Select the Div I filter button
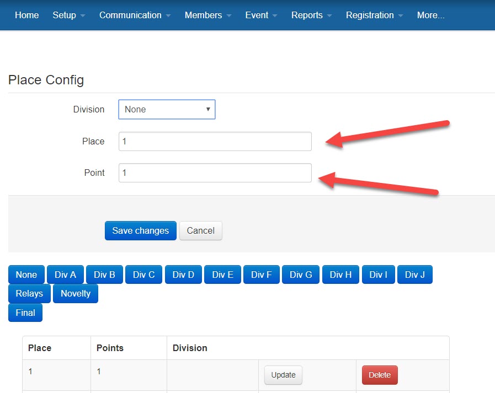 (379, 274)
